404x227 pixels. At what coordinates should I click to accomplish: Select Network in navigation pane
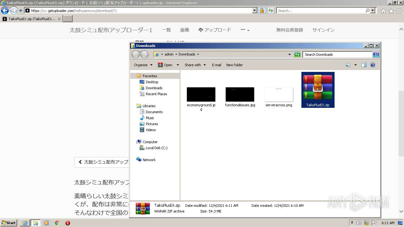(149, 160)
